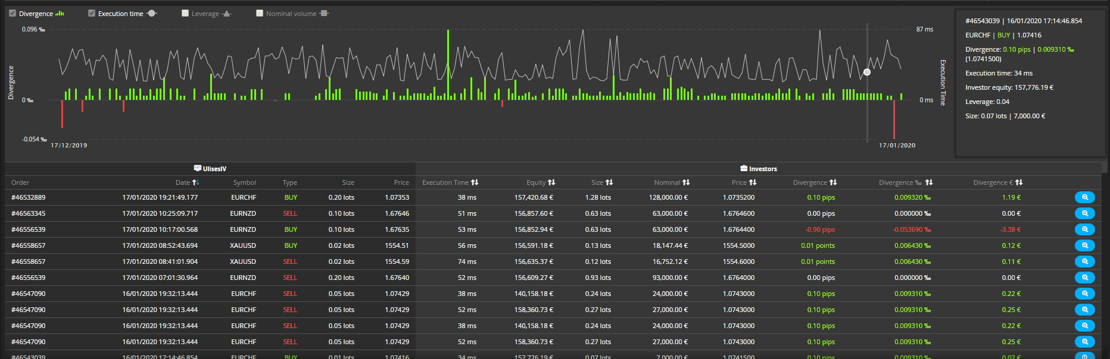Sort by Divergence € column arrows

click(x=1019, y=182)
